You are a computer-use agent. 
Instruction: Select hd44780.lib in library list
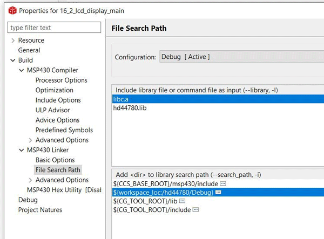tap(130, 108)
